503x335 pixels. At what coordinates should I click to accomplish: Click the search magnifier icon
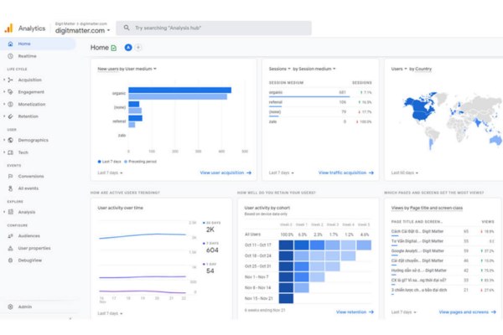[127, 28]
